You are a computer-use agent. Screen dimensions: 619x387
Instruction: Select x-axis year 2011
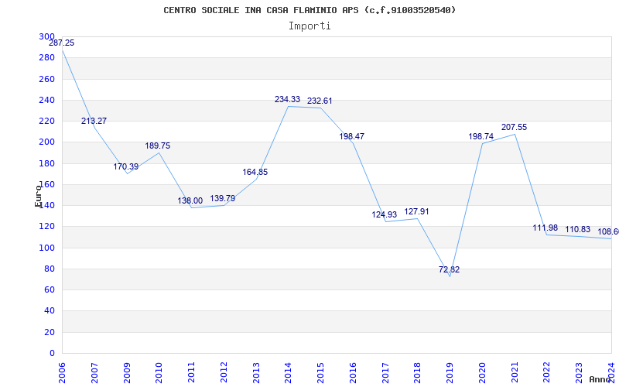191,373
